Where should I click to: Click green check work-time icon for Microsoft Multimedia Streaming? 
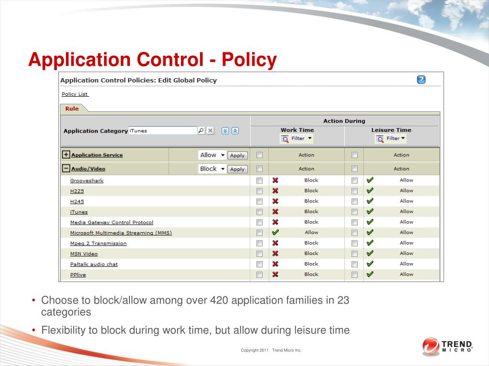275,232
